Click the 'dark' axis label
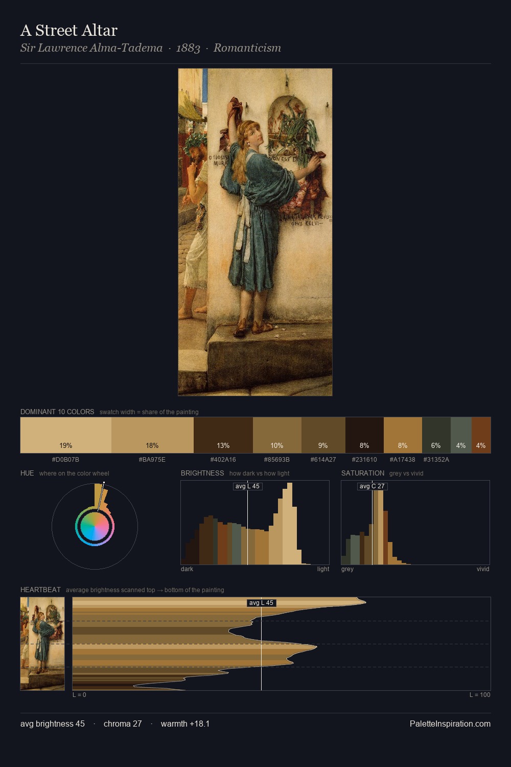Image resolution: width=511 pixels, height=767 pixels. click(187, 569)
